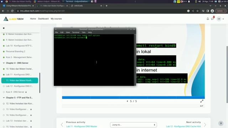
Task: Open Lab 13 - Instalasi dan locked item
Action: coord(17,121)
